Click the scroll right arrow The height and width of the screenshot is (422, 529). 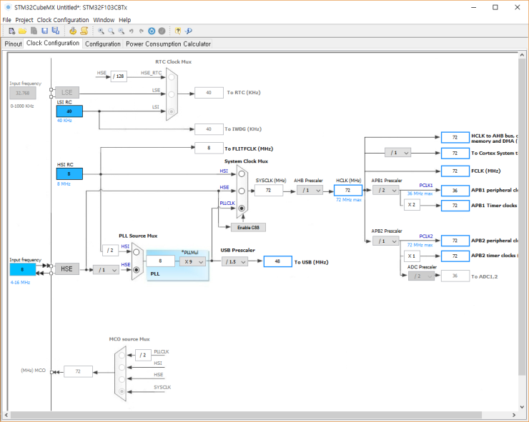(514, 415)
